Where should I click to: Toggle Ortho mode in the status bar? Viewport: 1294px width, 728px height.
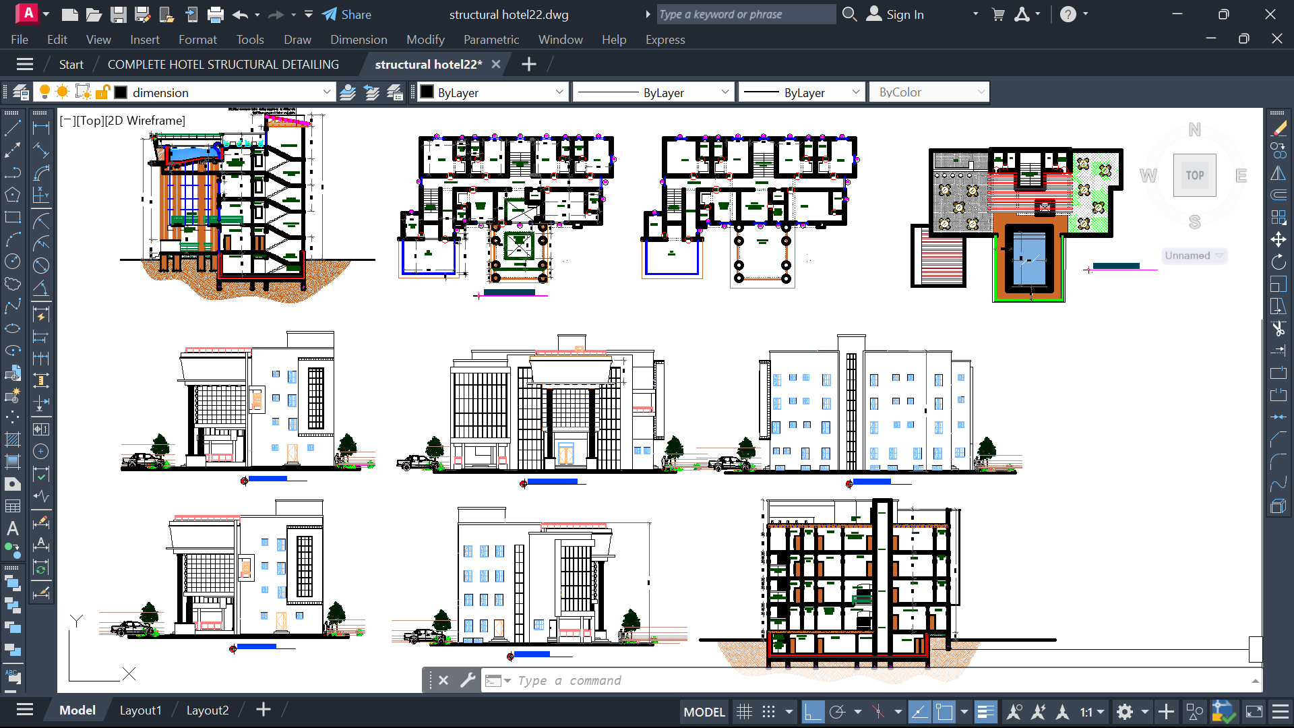pos(813,711)
